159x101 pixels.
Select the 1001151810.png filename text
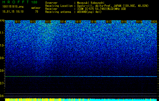coord(13,7)
